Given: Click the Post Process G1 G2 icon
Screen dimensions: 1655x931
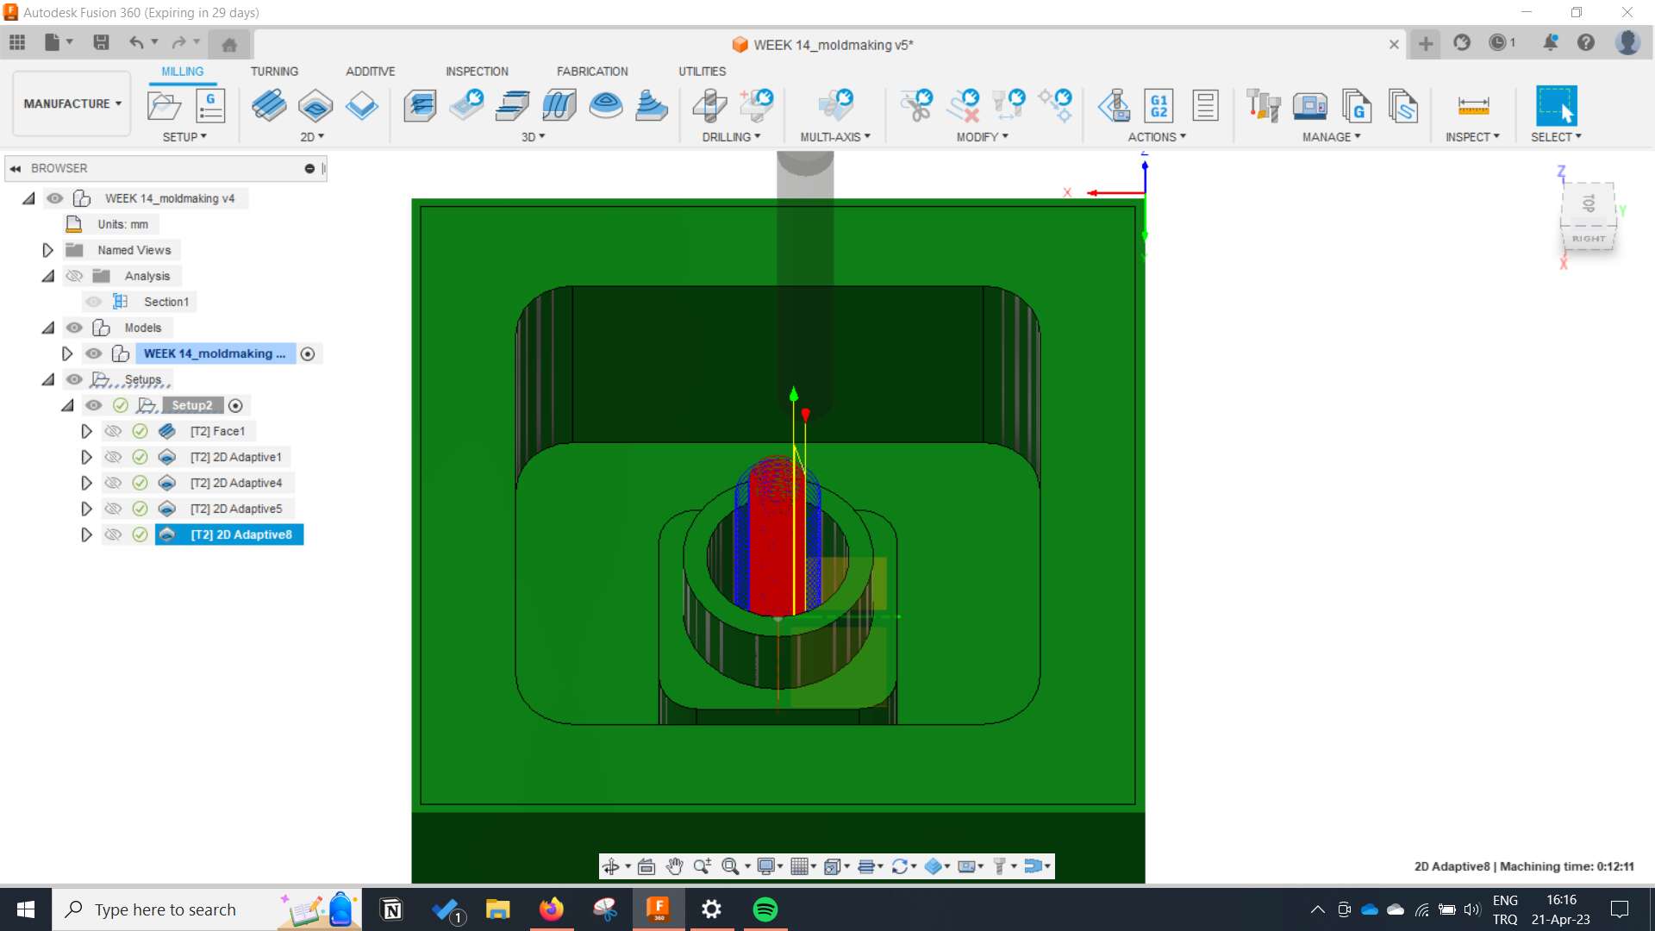Looking at the screenshot, I should [x=1159, y=106].
